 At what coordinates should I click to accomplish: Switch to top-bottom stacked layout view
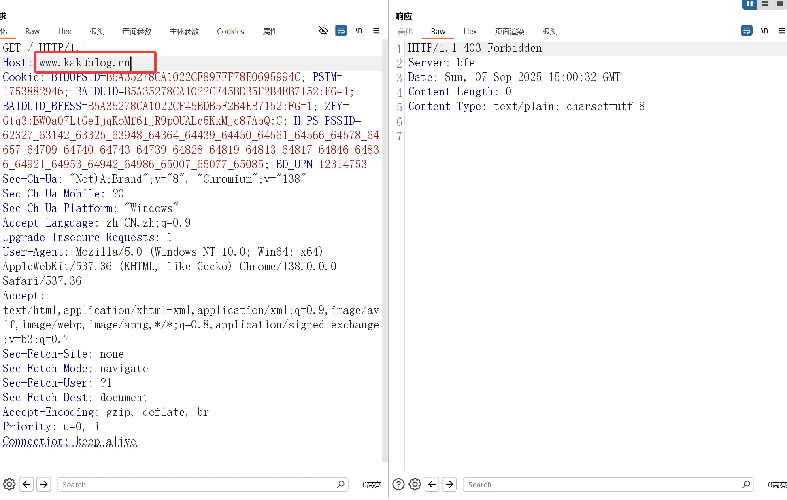click(x=765, y=4)
